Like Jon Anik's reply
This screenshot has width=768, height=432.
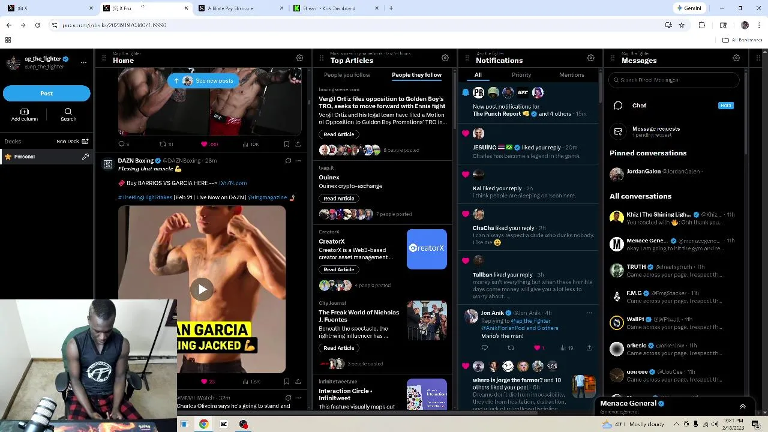(538, 348)
